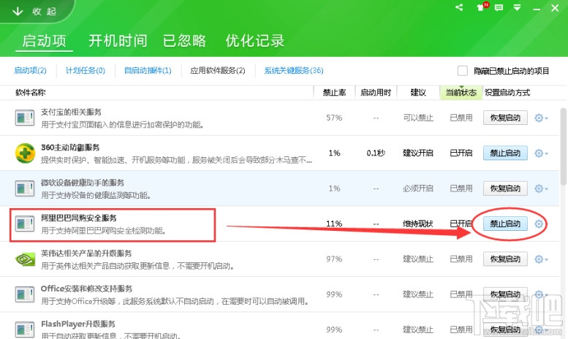
Task: Open the 已忽略 tab
Action: tap(184, 41)
